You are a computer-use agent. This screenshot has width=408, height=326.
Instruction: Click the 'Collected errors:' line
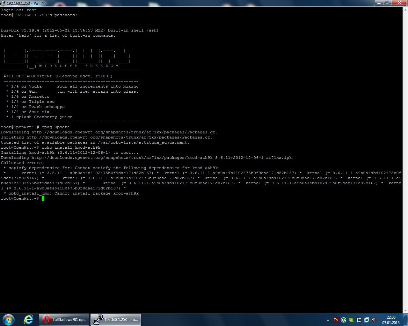[x=23, y=163]
